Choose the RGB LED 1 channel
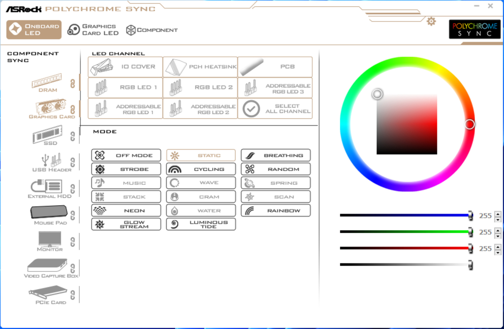 [125, 87]
